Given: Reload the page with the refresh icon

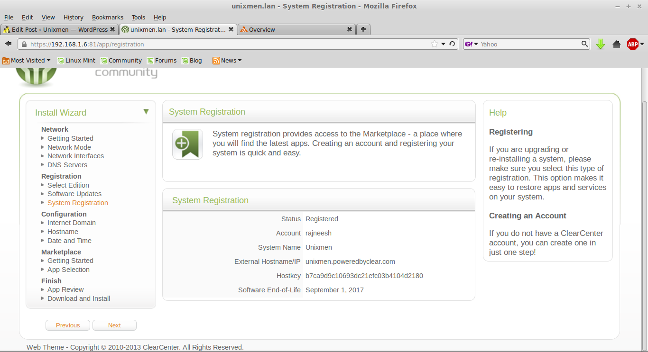Looking at the screenshot, I should click(453, 44).
